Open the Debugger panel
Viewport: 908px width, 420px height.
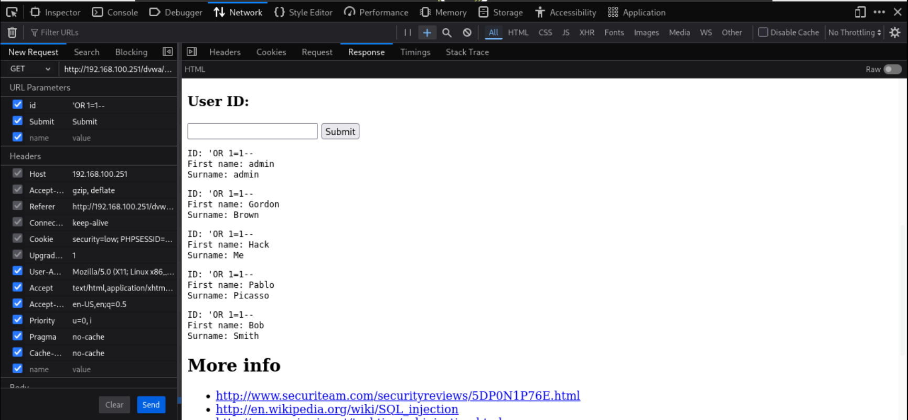[176, 12]
